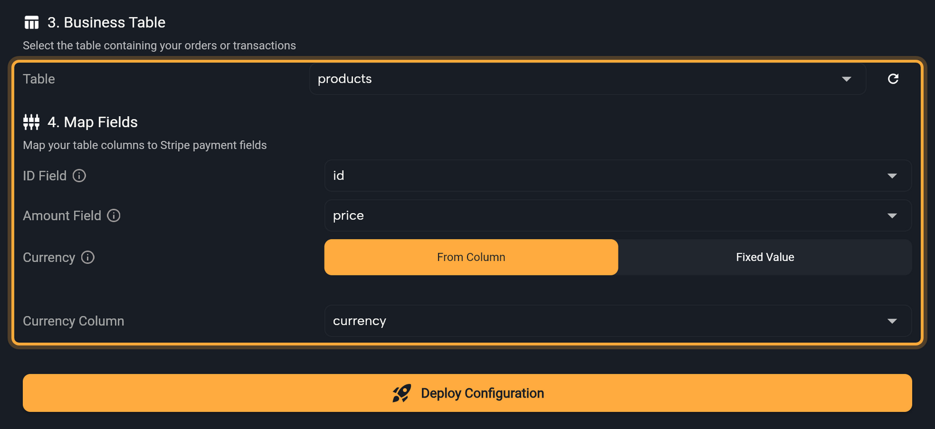
Task: Click the 'Amount Field' label text
Action: 62,215
